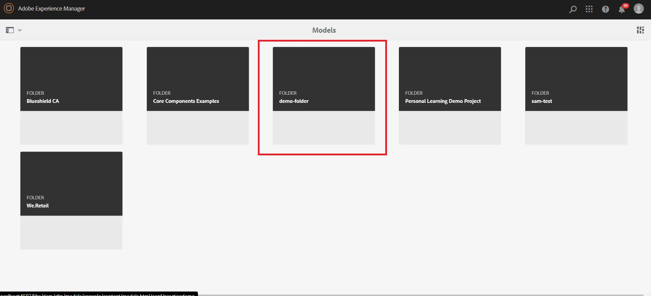Expand the rail selector dropdown chevron
This screenshot has width=651, height=296.
point(20,30)
